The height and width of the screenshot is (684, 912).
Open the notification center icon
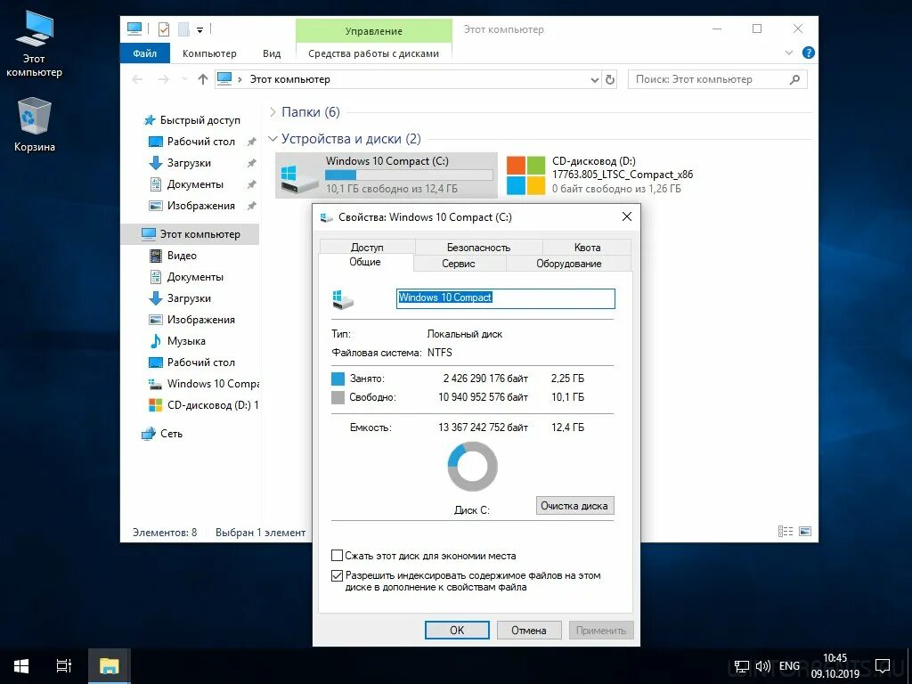[x=883, y=666]
